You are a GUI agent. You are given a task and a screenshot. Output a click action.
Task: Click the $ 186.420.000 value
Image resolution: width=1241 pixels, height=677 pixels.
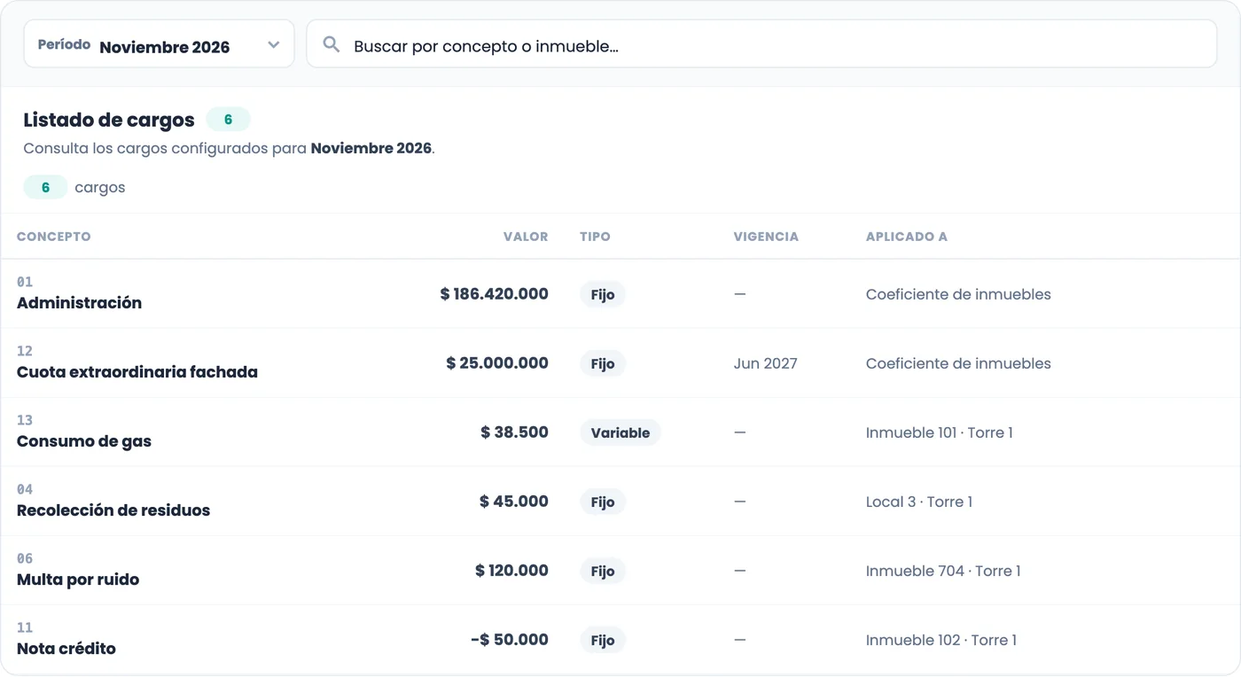(495, 294)
